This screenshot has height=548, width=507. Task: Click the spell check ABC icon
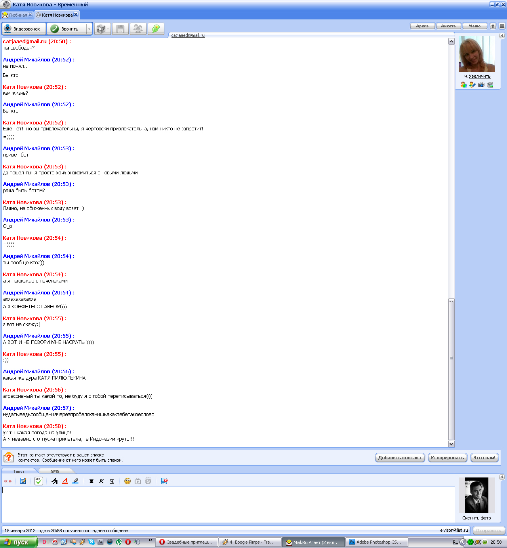tap(38, 481)
